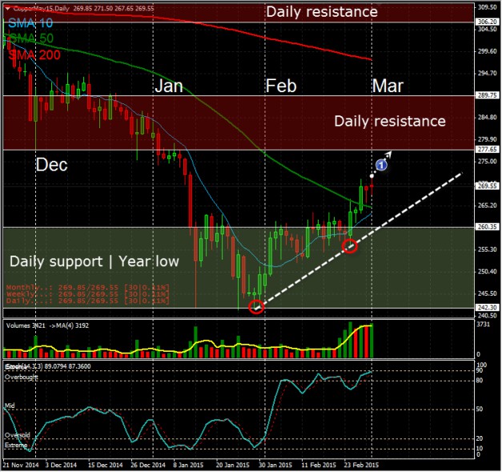Viewport: 502px width, 472px height.
Task: Click the Daily resistance label near 306.20
Action: pyautogui.click(x=322, y=12)
